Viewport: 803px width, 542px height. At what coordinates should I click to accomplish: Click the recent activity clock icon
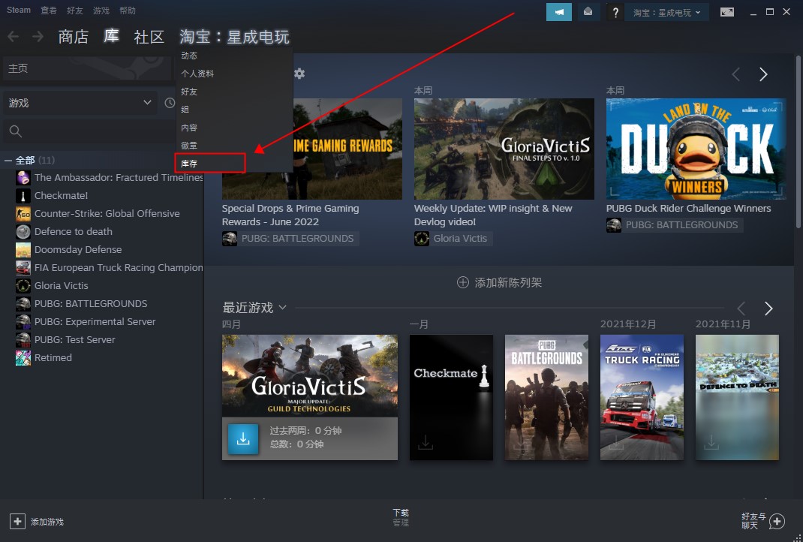click(x=170, y=103)
